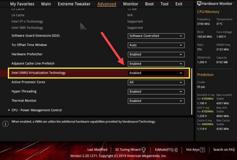Click the Hot Keys question mark icon

(x=202, y=150)
